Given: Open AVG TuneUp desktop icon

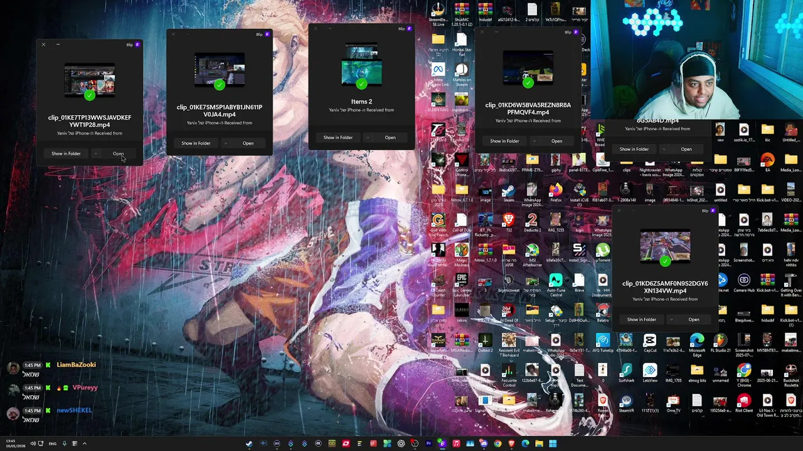Looking at the screenshot, I should pos(602,343).
